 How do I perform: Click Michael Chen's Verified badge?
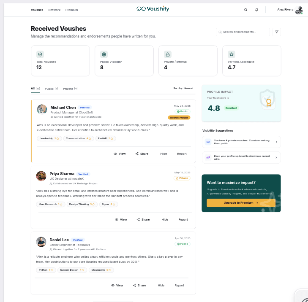point(84,108)
